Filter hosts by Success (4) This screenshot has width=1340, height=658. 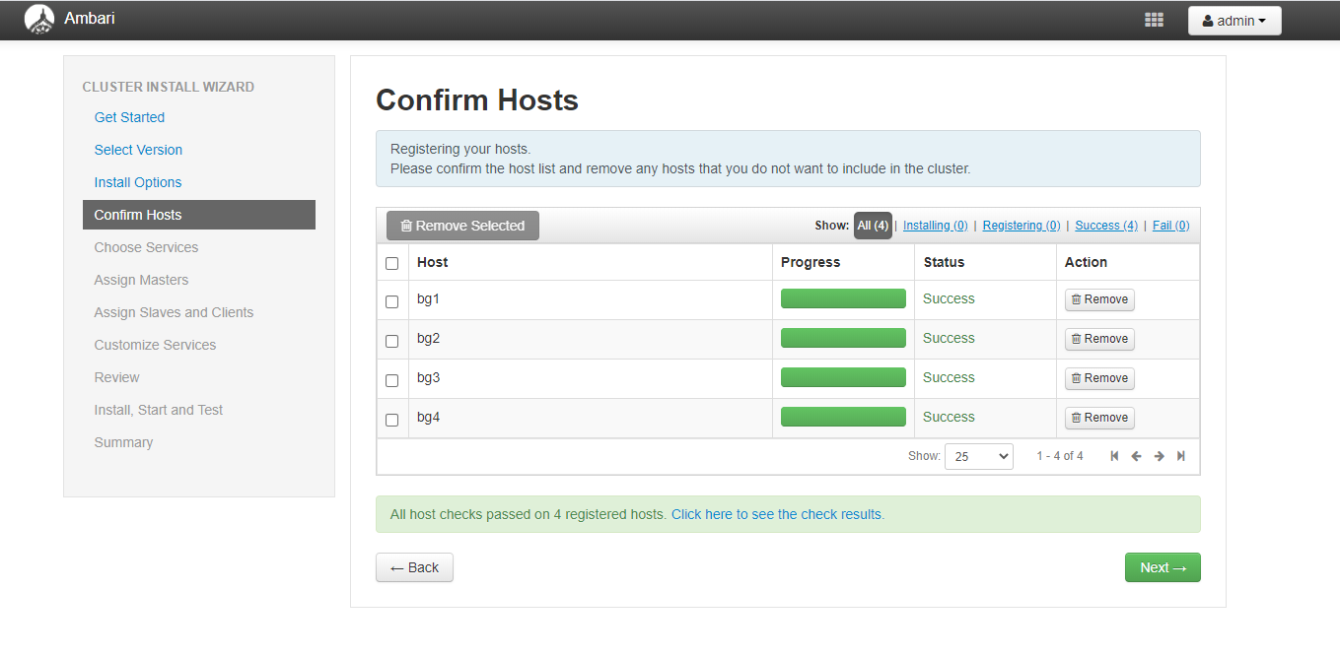pyautogui.click(x=1105, y=226)
